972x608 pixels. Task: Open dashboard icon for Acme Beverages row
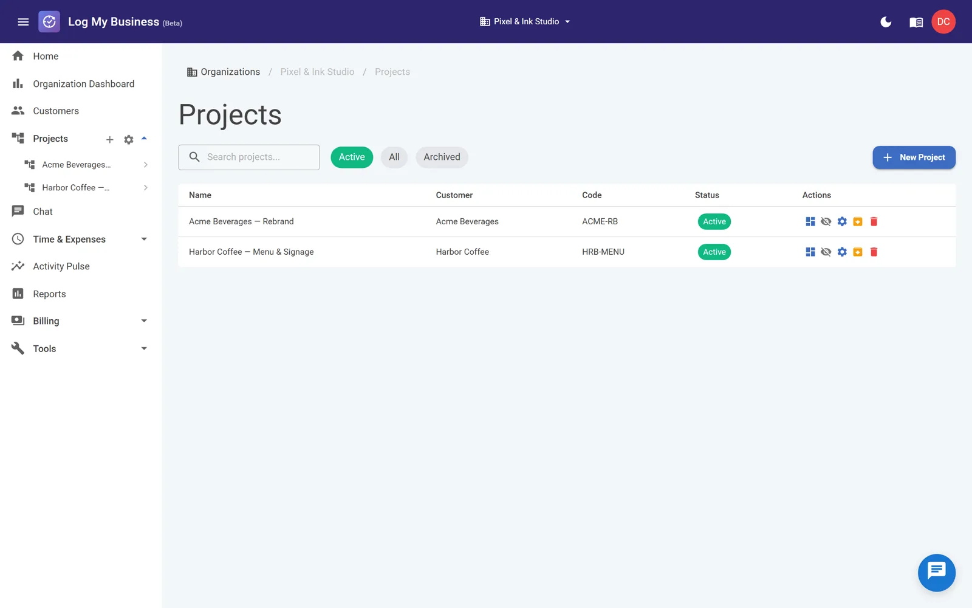point(810,221)
